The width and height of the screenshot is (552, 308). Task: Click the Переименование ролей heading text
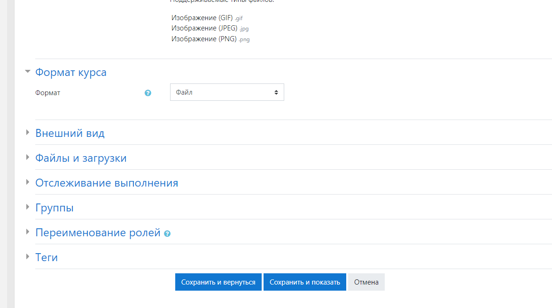tap(98, 233)
